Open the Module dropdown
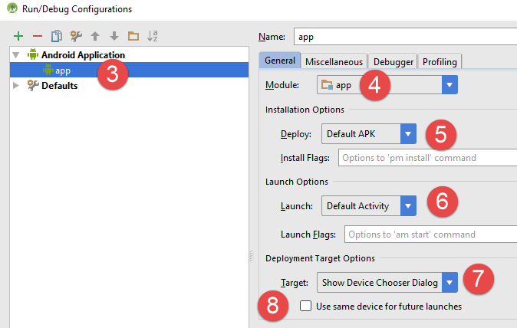517x328 pixels. tap(449, 85)
